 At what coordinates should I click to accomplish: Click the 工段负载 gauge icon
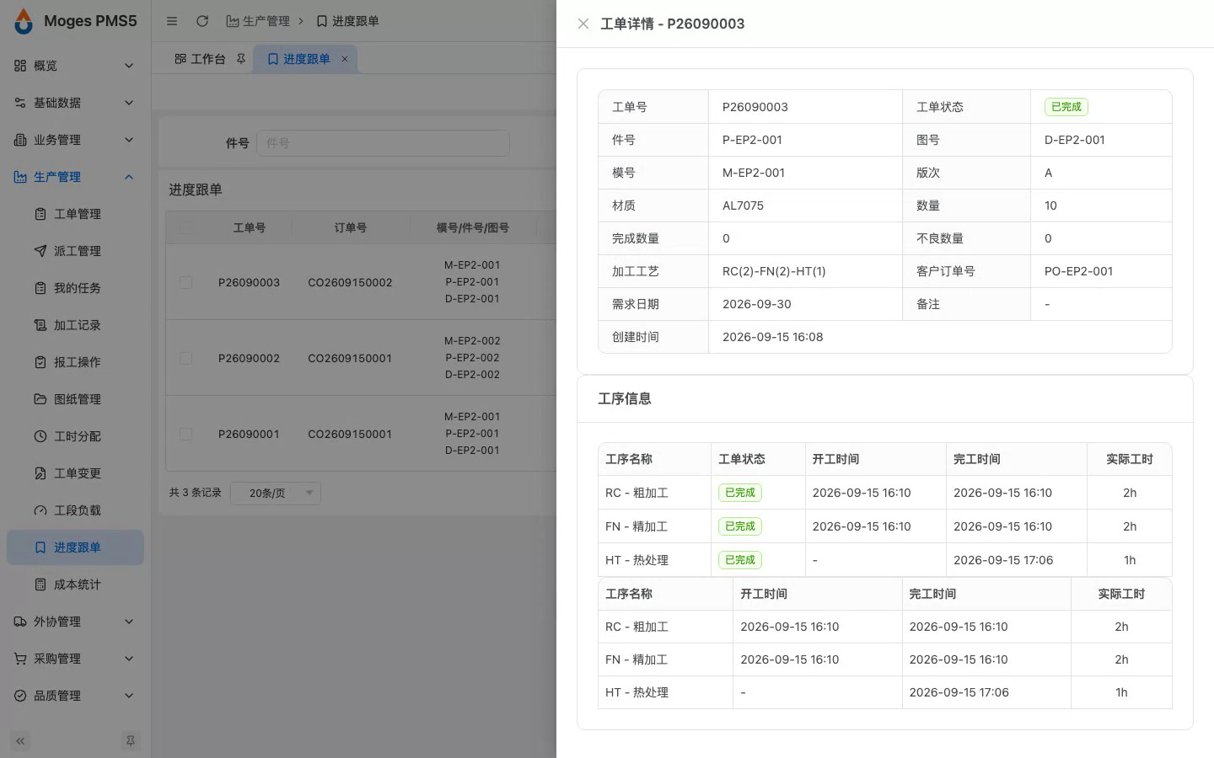tap(40, 510)
